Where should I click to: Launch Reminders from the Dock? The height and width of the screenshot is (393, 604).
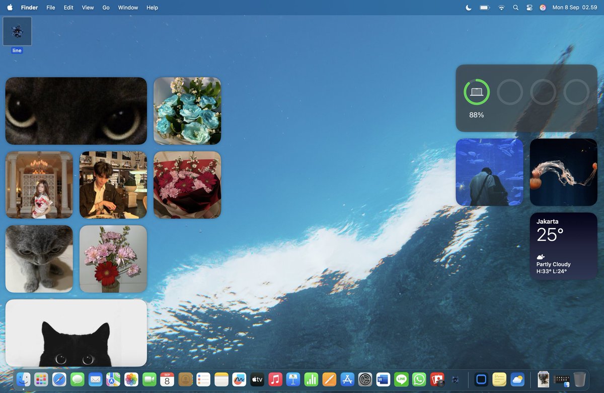[203, 379]
